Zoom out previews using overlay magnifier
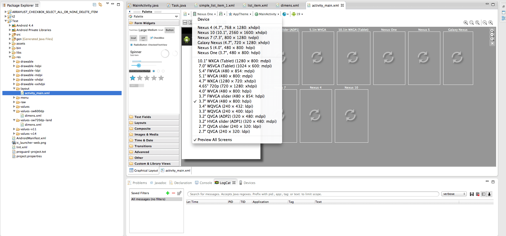Image resolution: width=506 pixels, height=236 pixels. click(x=492, y=34)
